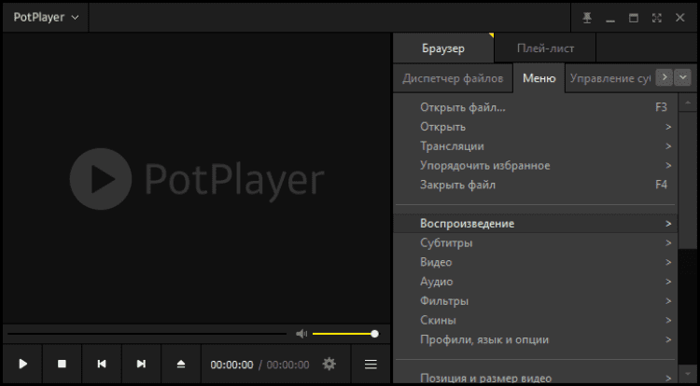Toggle fullscreen icon in title bar
The image size is (700, 386).
click(x=657, y=18)
